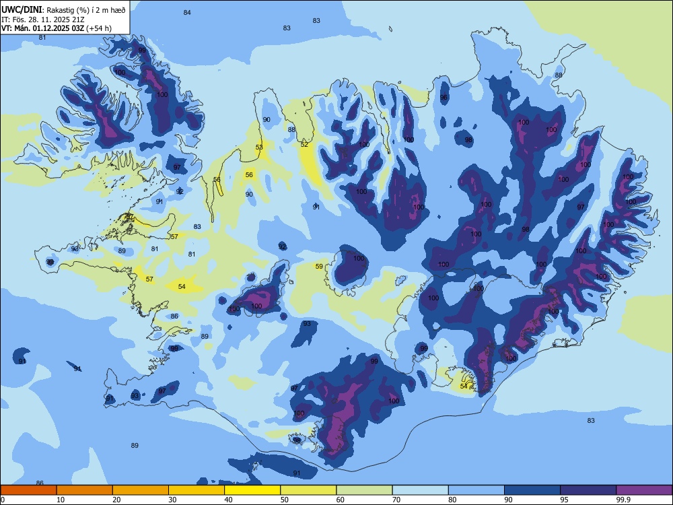The image size is (673, 505).
Task: Click the '84' humidity value on the map
Action: [187, 12]
